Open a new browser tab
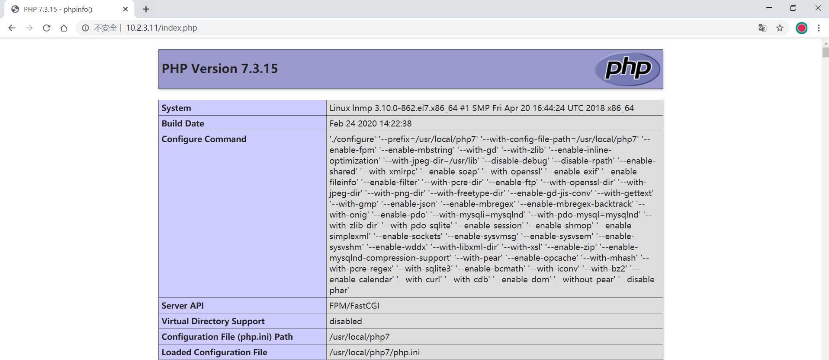 click(146, 9)
